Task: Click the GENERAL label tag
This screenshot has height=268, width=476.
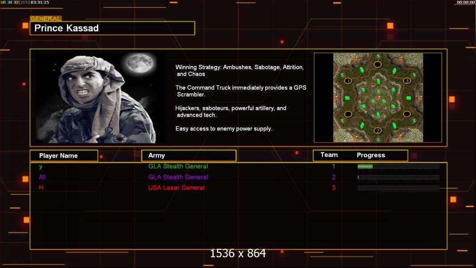Action: click(46, 18)
